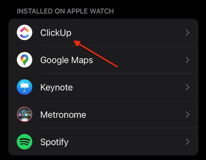
Task: Open ClickUp settings via its chevron
Action: pyautogui.click(x=187, y=33)
